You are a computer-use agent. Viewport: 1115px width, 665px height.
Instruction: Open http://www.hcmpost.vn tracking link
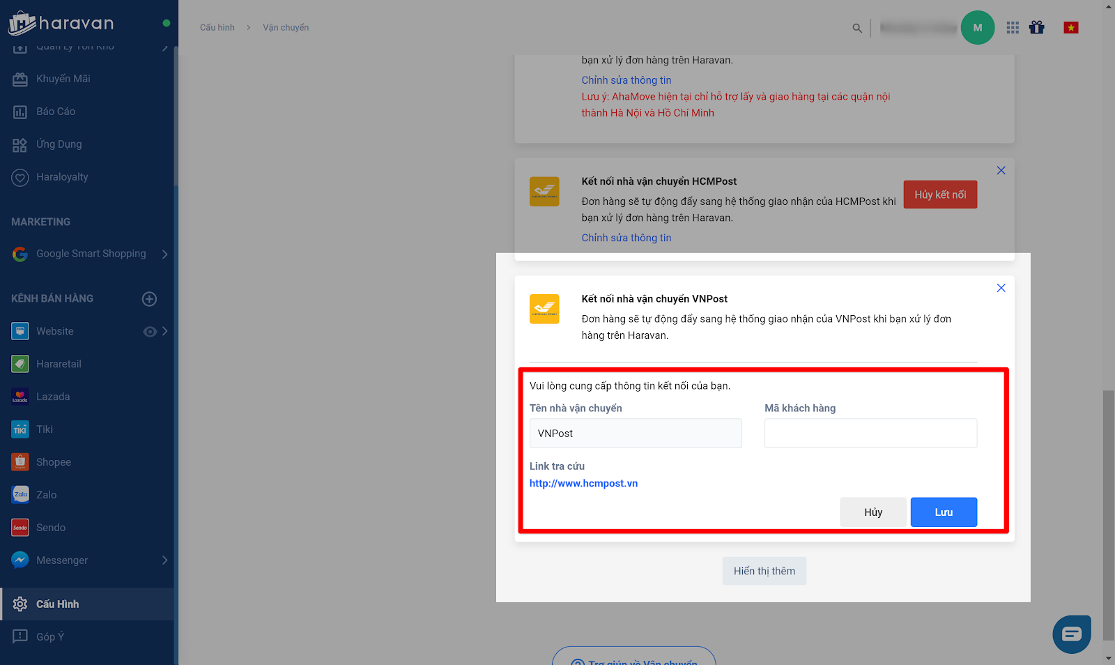click(583, 483)
